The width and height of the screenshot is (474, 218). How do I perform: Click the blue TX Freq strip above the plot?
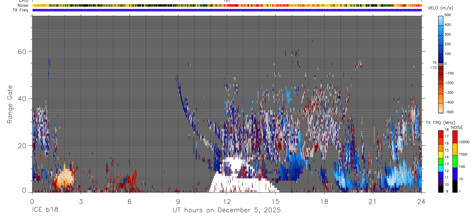[x=227, y=10]
